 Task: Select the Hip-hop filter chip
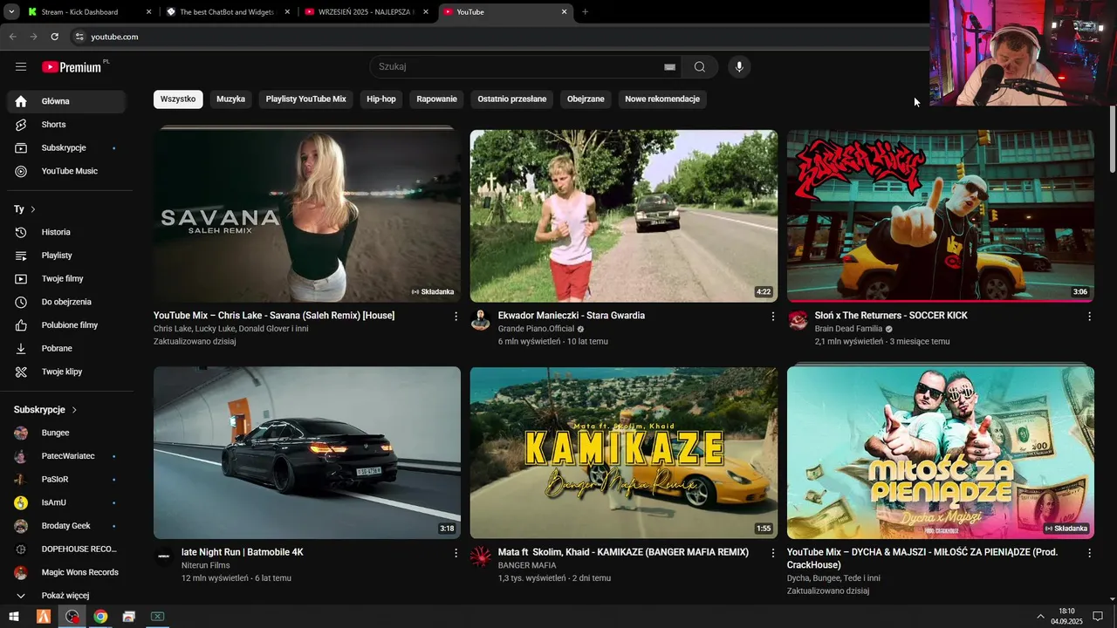[381, 99]
